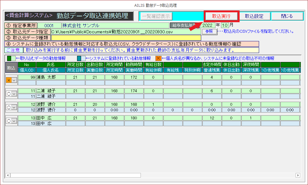Click the 氏名 column header
This screenshot has height=185, width=308.
[50, 64]
